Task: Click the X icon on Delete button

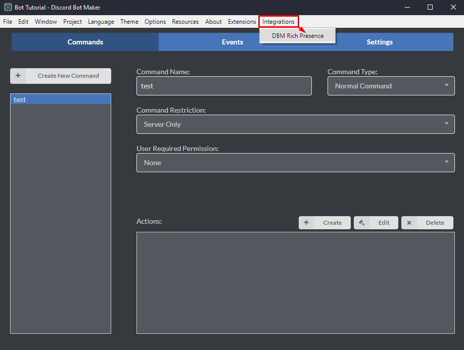Action: [x=409, y=223]
